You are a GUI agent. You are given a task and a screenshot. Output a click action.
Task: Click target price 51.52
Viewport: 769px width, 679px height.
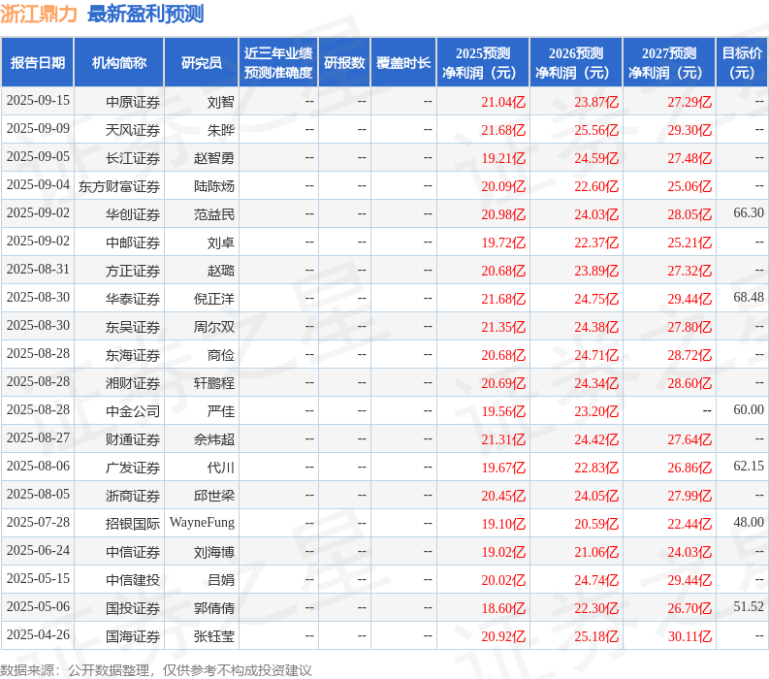[749, 606]
